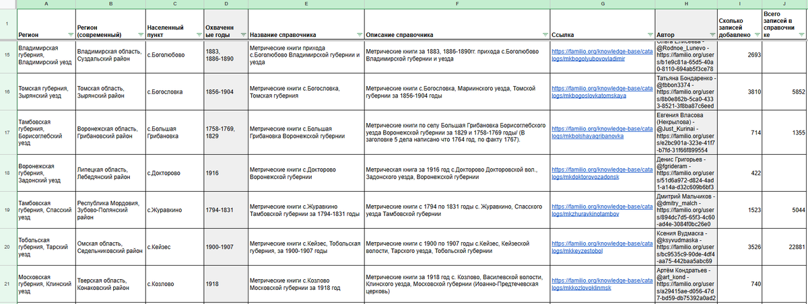The width and height of the screenshot is (808, 304).
Task: Select the years cell 1794-1831
Action: (225, 211)
